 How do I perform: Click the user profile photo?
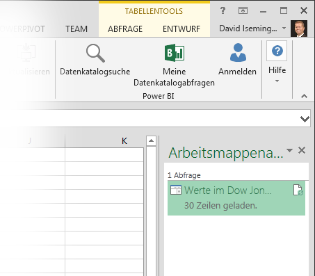pyautogui.click(x=299, y=29)
